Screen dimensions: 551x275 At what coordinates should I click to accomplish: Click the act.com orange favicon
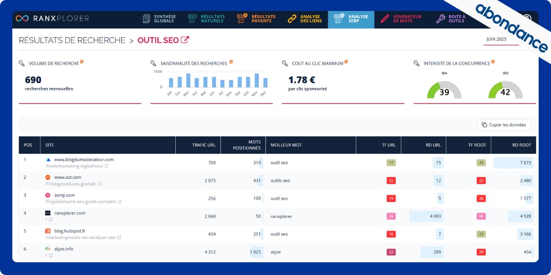click(48, 177)
